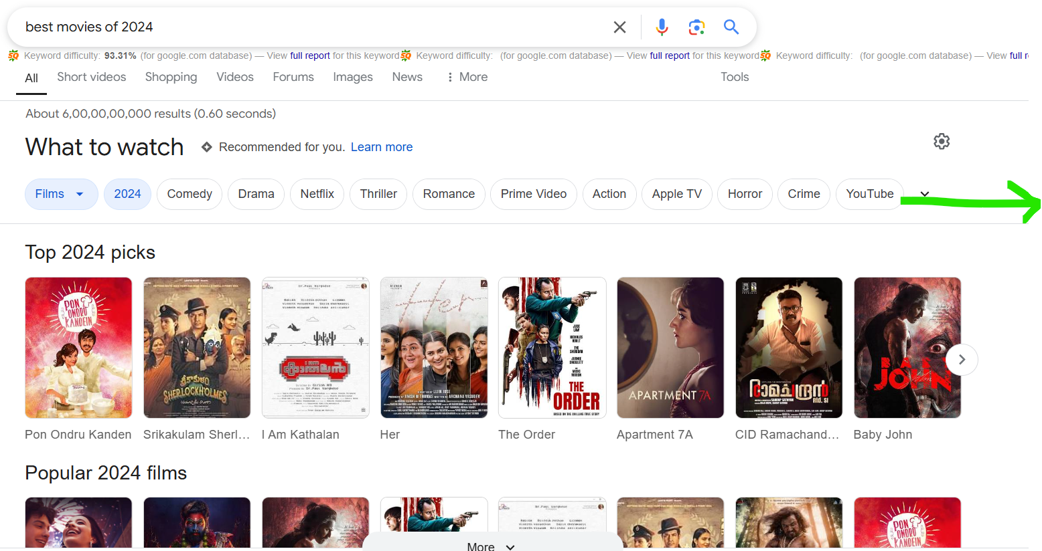Toggle the 2024 filter chip

[127, 194]
